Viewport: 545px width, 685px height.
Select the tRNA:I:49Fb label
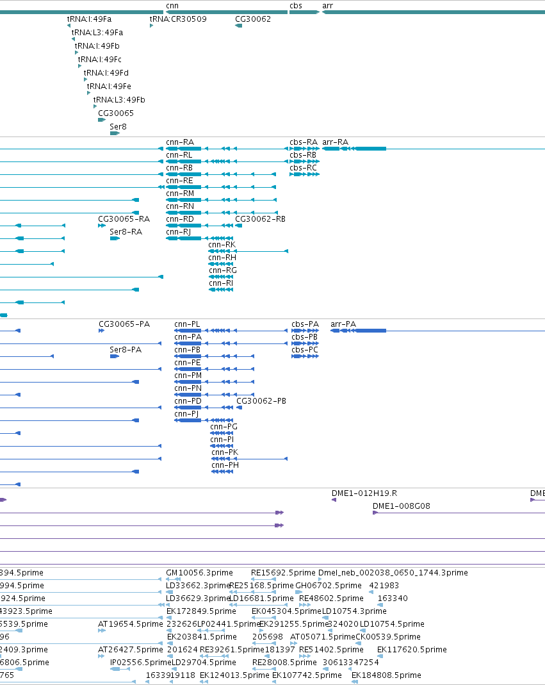click(97, 46)
